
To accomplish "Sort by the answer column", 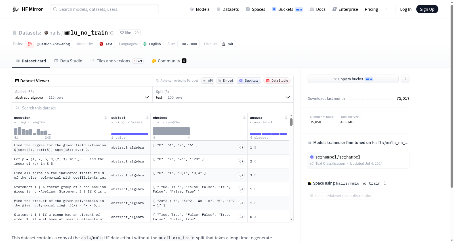I will pyautogui.click(x=286, y=118).
